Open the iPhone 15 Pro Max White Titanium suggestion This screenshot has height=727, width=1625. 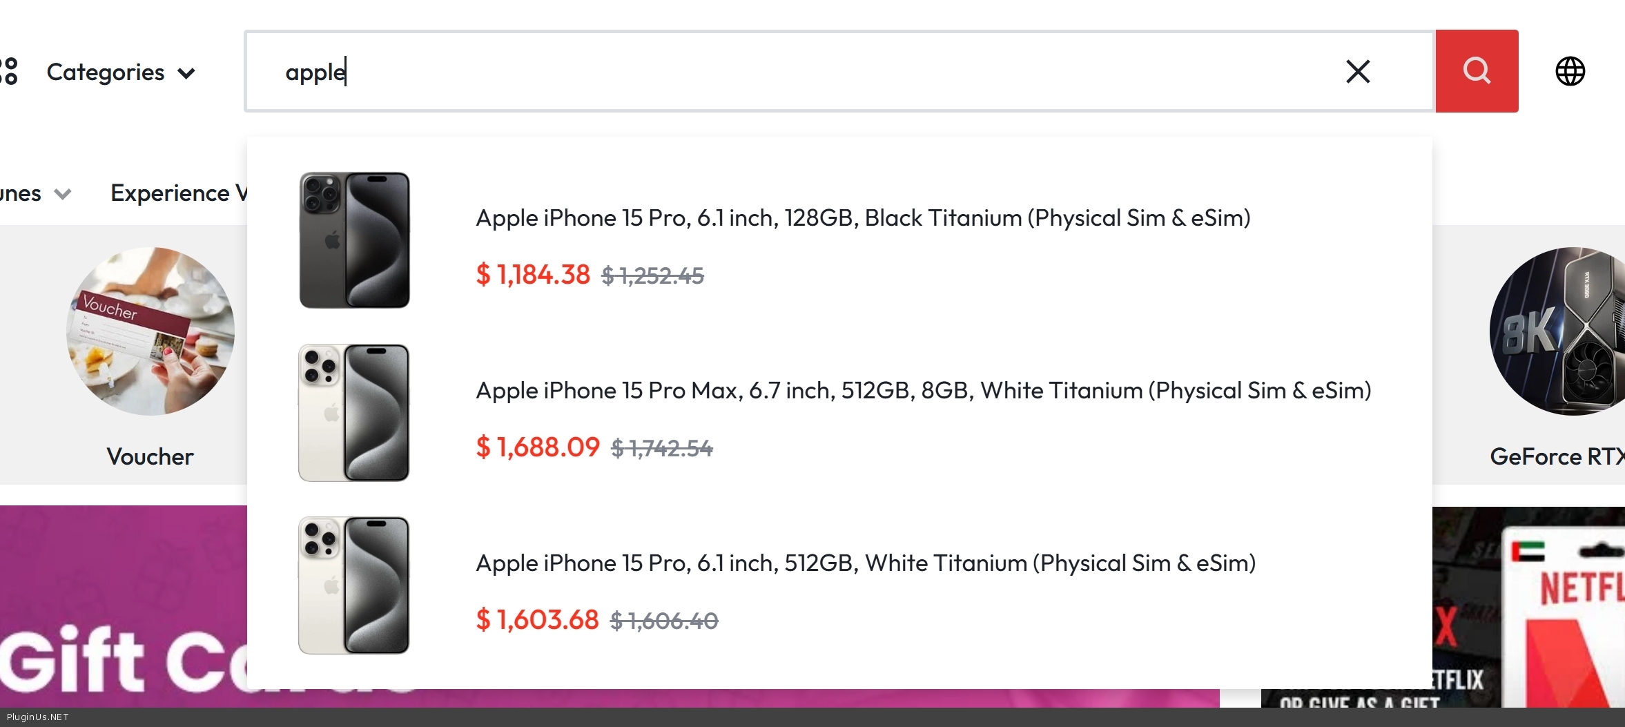point(923,391)
